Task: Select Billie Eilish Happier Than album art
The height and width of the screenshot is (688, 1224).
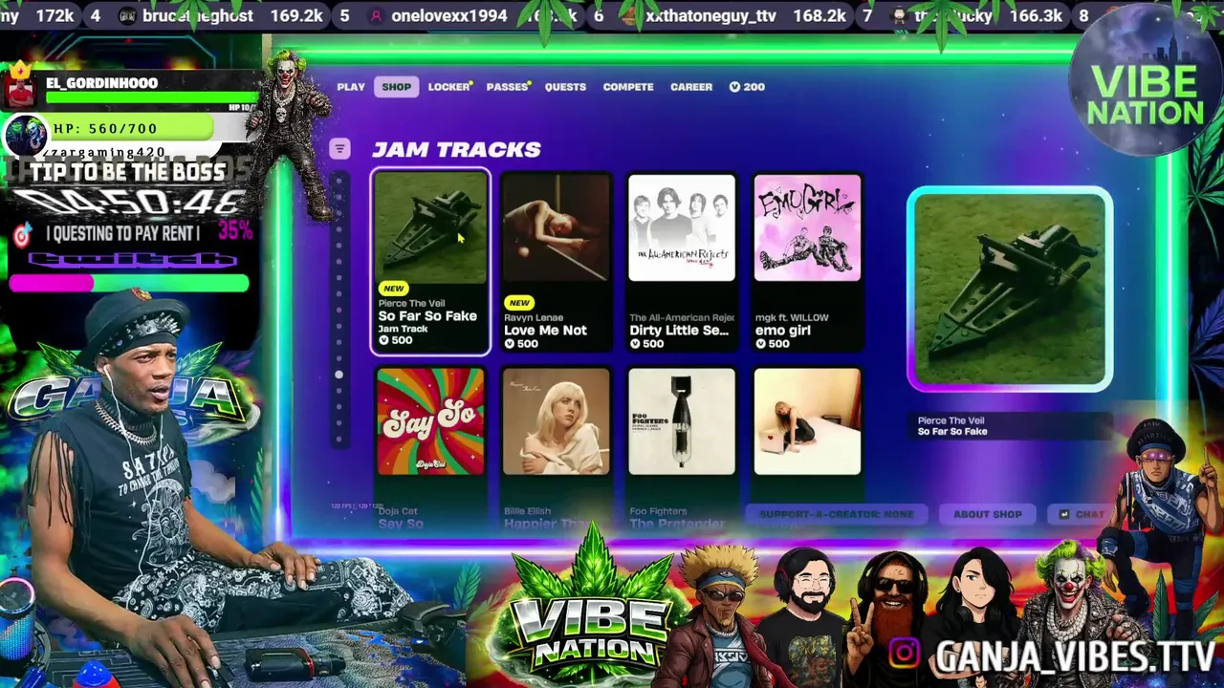Action: coord(557,421)
